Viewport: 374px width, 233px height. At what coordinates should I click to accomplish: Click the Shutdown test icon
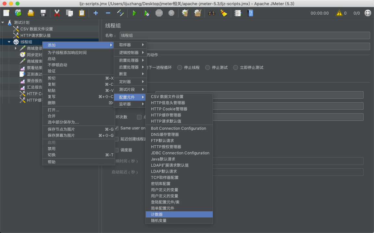click(x=171, y=13)
